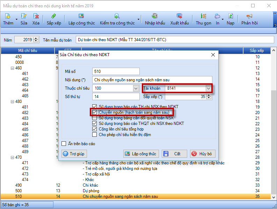This screenshot has width=277, height=209.
Task: Click the Nhập khẩu import icon
Action: pos(155,16)
